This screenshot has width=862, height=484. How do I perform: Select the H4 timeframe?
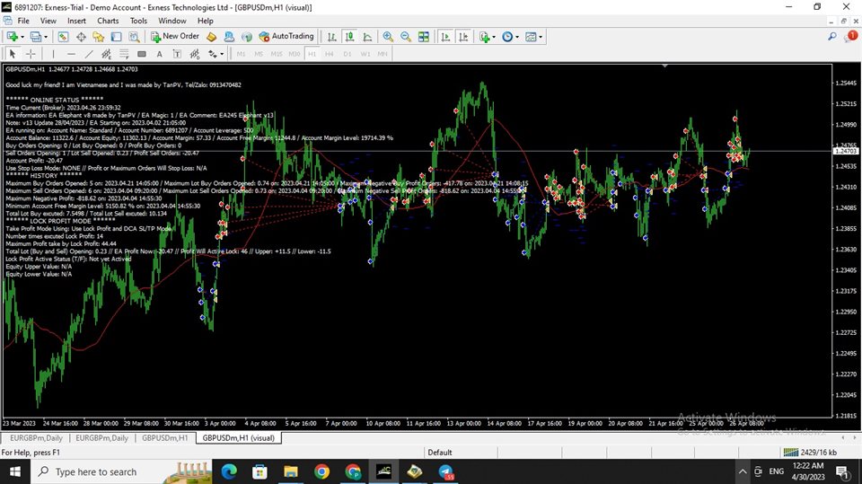[x=330, y=54]
